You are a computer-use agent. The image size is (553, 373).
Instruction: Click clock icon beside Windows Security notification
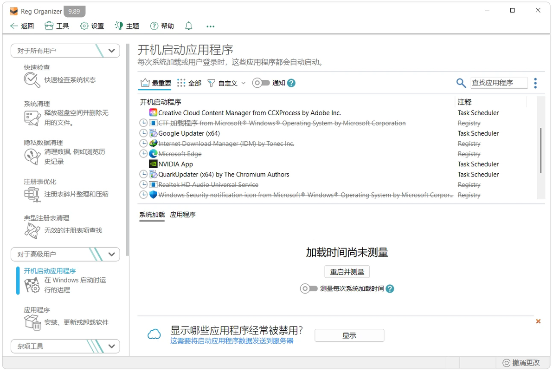coord(143,195)
